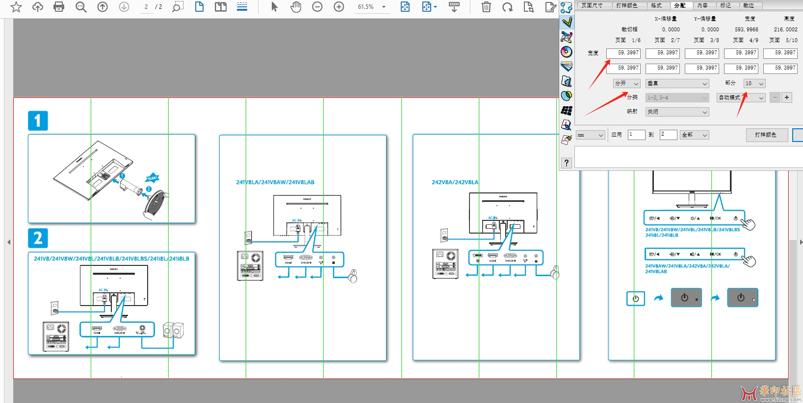803x403 pixels.
Task: Open the 分开 dropdown
Action: point(627,84)
